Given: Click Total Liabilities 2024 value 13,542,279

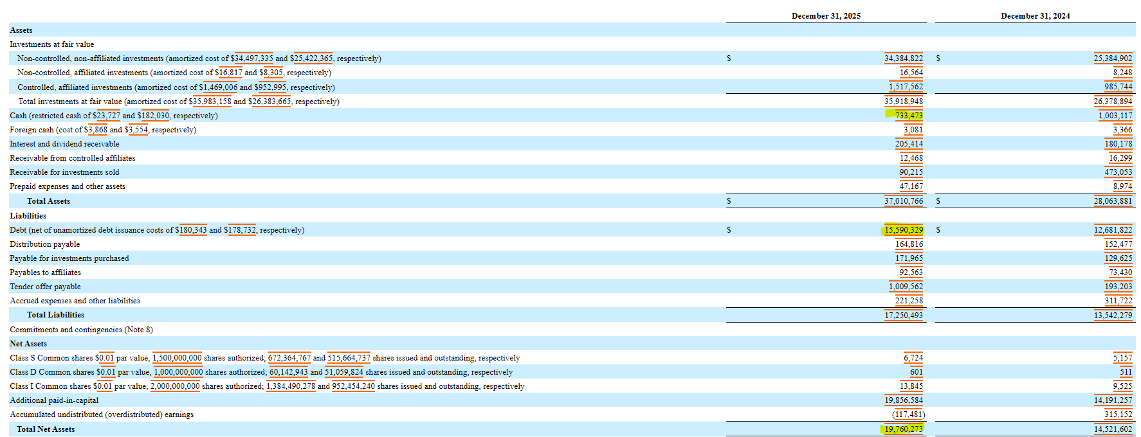Looking at the screenshot, I should coord(1113,316).
